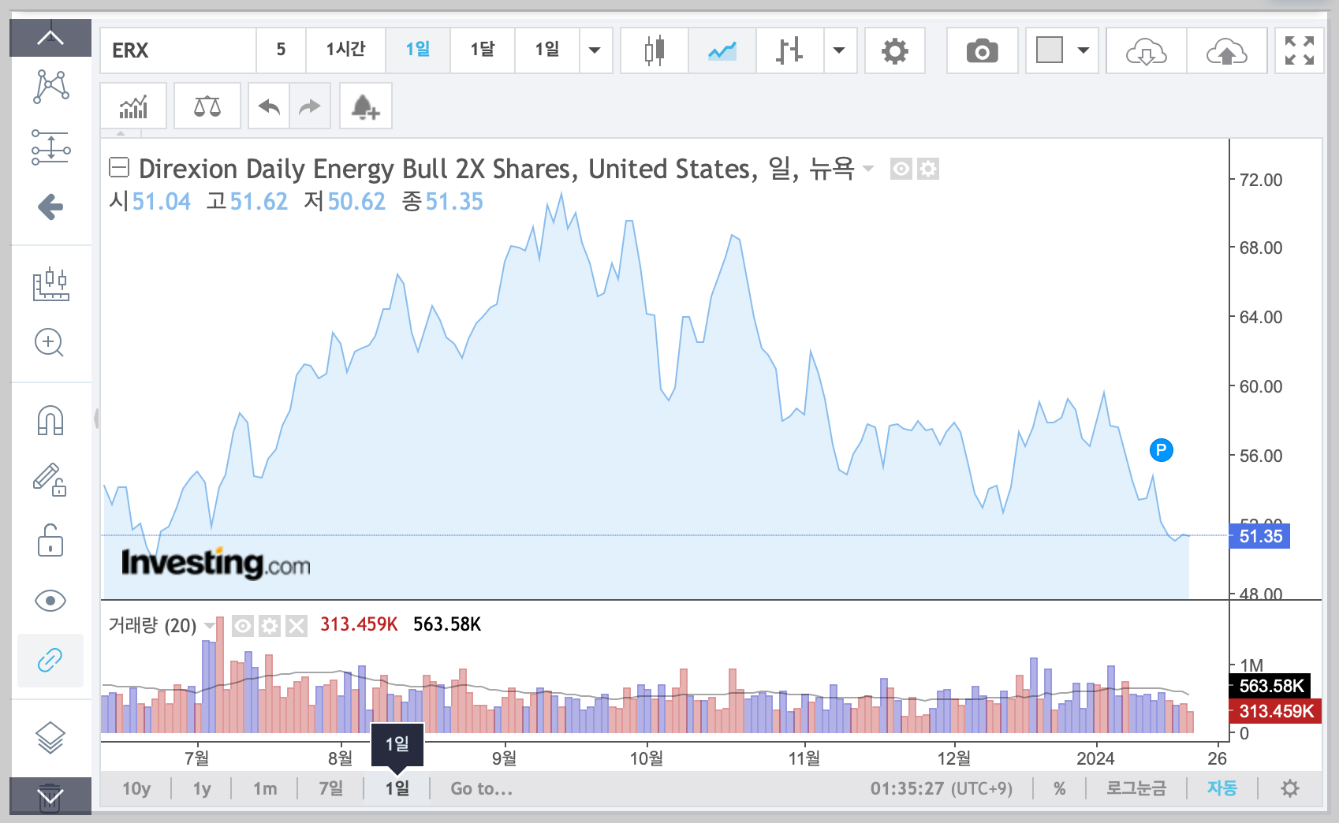The height and width of the screenshot is (823, 1339).
Task: Select the 5 minute interval
Action: pos(281,50)
